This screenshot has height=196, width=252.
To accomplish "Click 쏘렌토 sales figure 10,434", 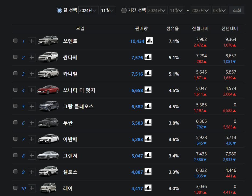I will point(137,41).
